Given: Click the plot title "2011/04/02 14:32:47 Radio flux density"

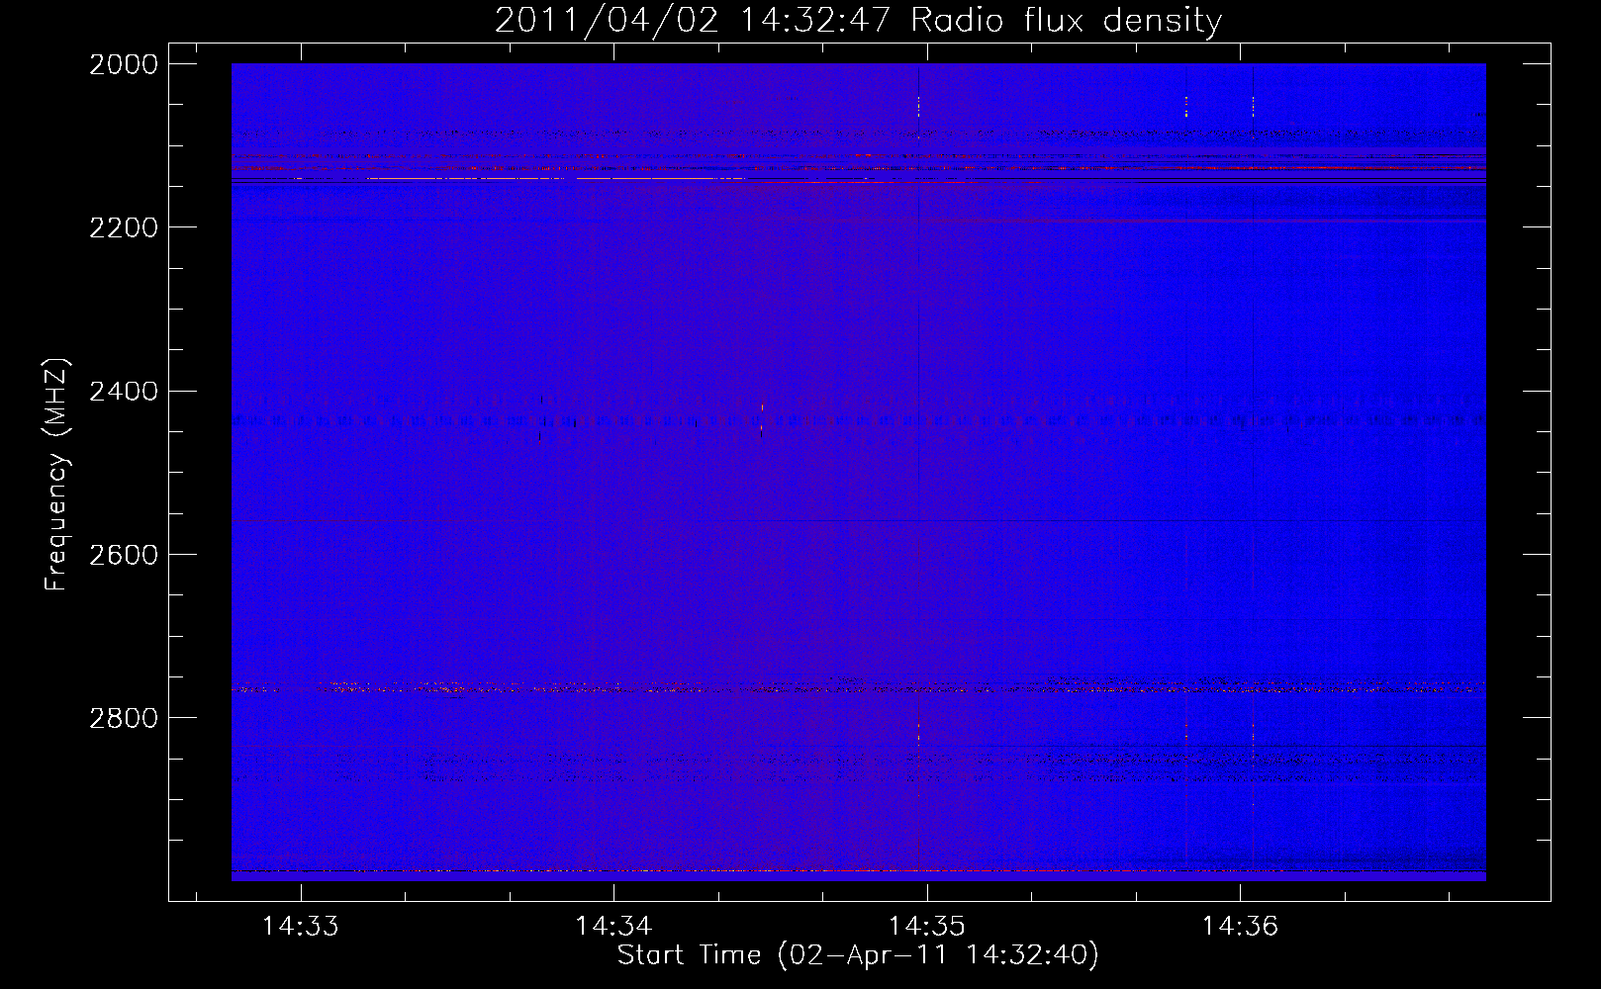Looking at the screenshot, I should coord(858,21).
